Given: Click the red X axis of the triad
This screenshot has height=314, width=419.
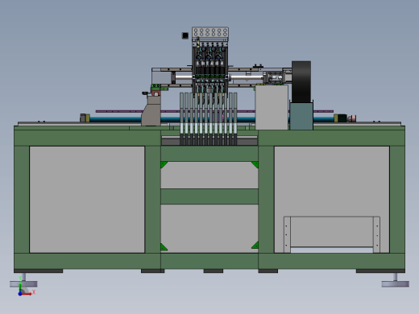Looking at the screenshot, I should click(x=27, y=294).
